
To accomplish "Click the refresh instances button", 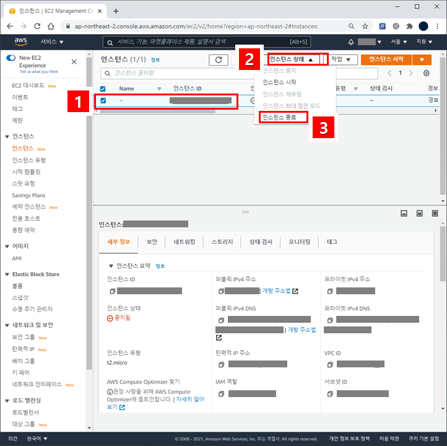I will (219, 60).
